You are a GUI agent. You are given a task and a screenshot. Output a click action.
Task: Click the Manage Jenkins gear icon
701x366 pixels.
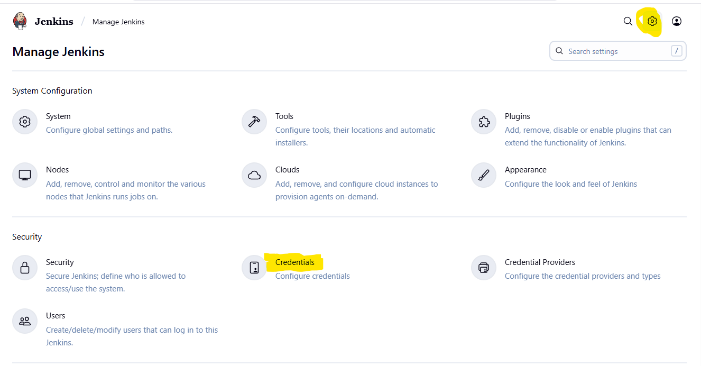652,21
